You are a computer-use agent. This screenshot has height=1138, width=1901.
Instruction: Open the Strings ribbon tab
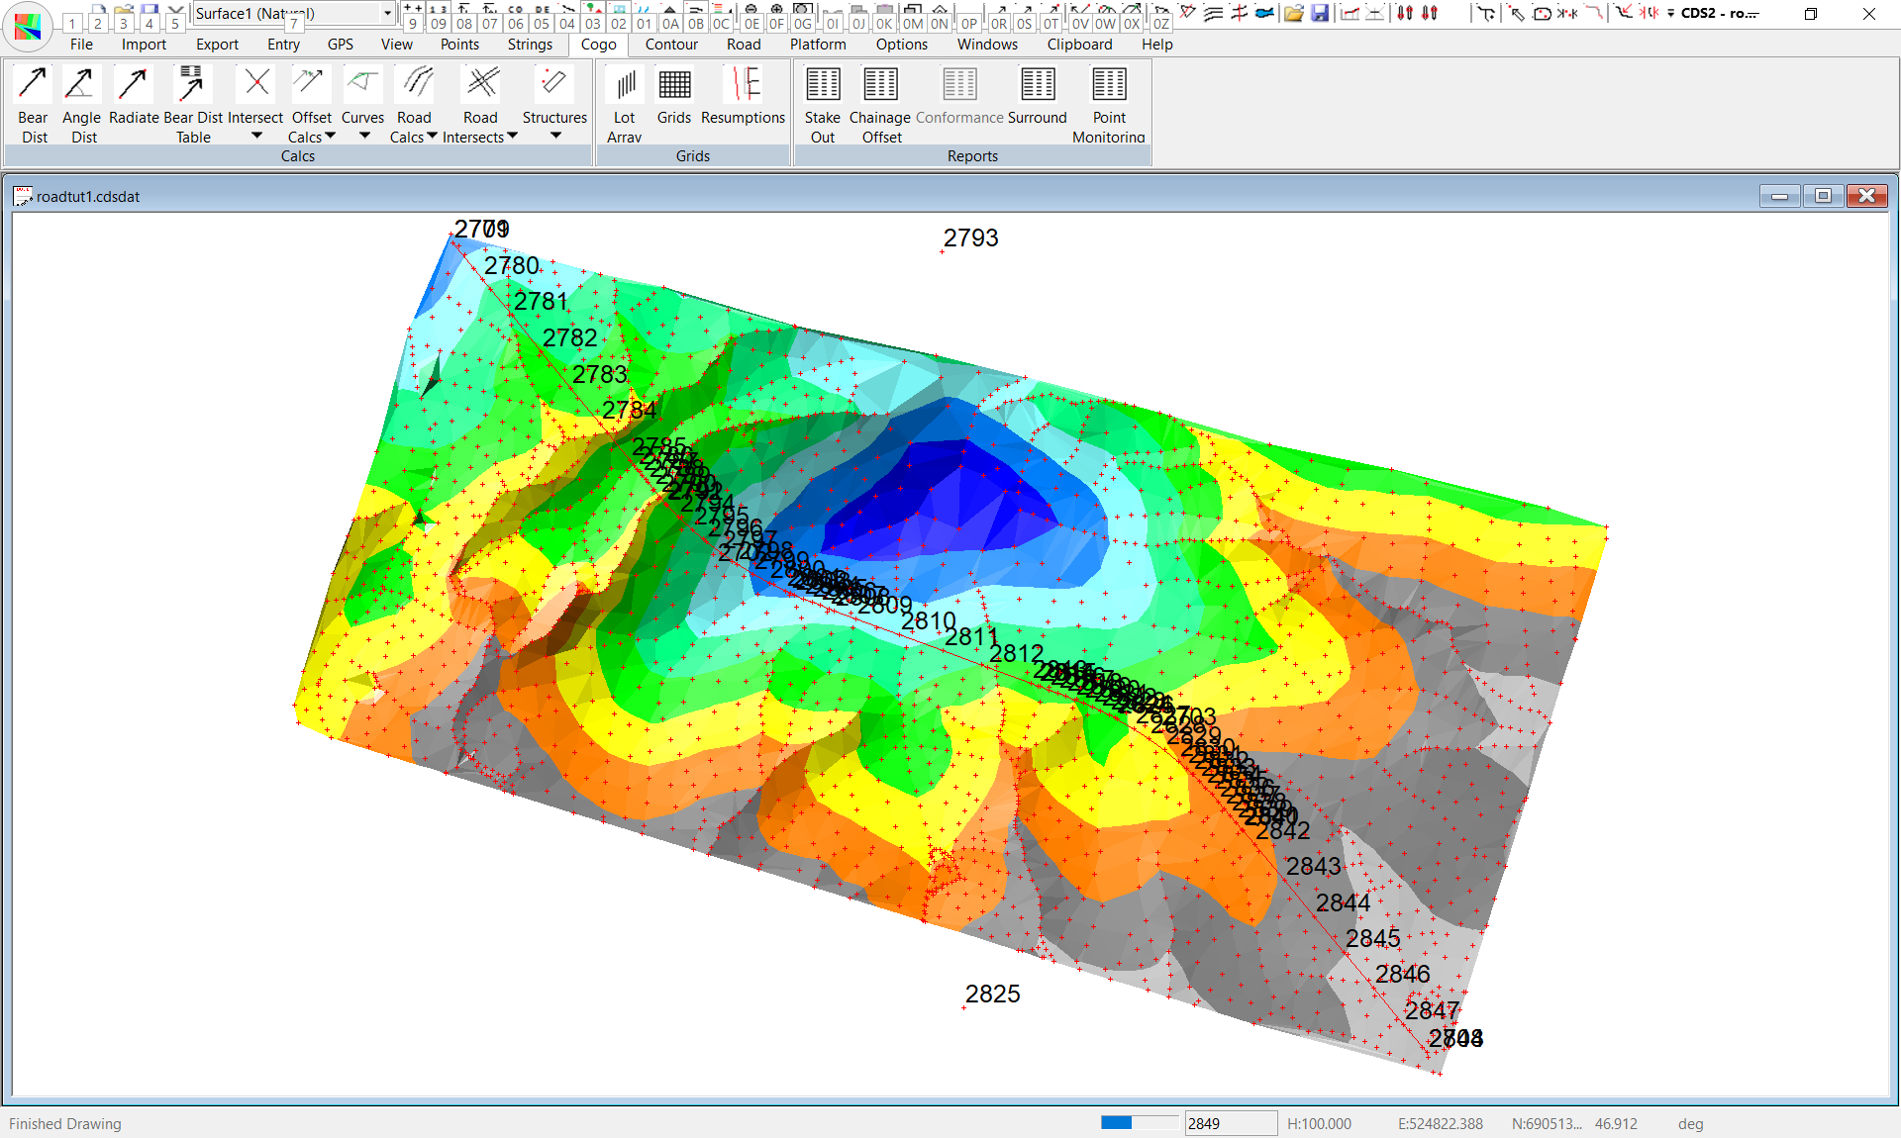(530, 45)
